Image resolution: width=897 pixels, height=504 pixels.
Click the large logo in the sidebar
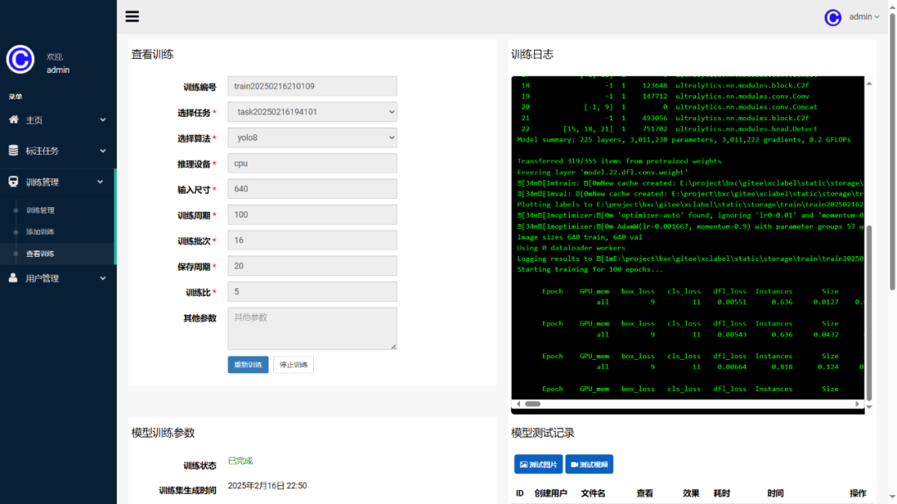coord(21,60)
